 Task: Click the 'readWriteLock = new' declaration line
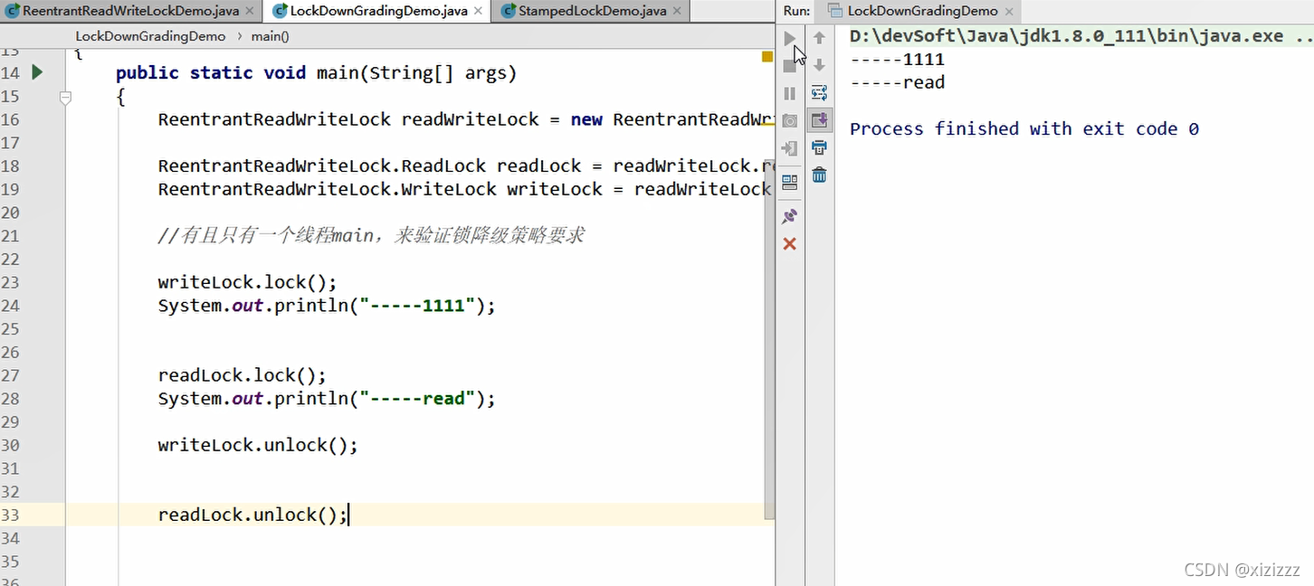point(465,119)
